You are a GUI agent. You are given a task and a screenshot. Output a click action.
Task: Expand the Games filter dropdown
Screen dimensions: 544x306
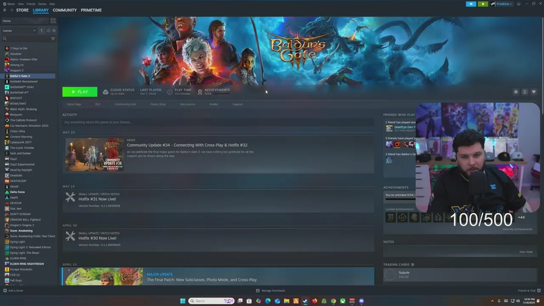(x=19, y=31)
